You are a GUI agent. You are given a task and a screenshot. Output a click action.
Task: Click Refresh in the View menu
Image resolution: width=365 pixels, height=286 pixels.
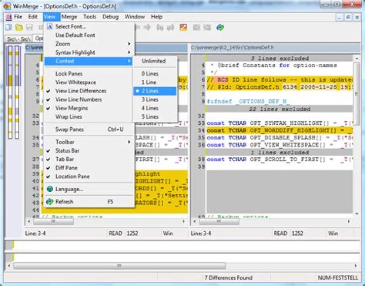pos(88,202)
